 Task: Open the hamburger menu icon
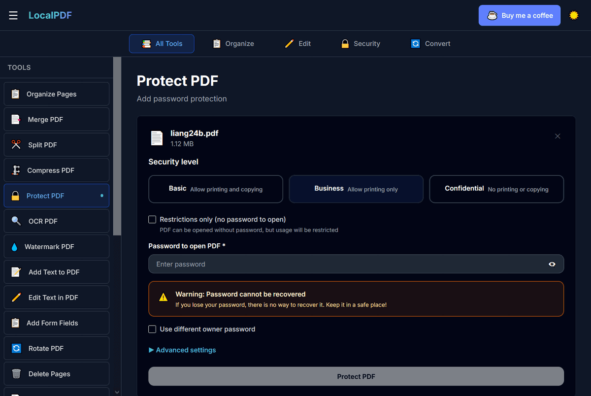point(13,15)
